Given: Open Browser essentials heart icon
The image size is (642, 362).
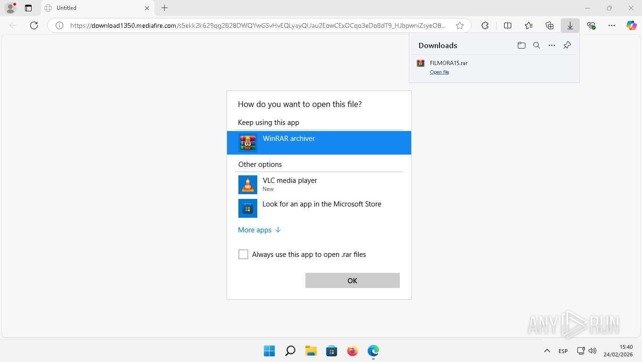Looking at the screenshot, I should pos(591,25).
